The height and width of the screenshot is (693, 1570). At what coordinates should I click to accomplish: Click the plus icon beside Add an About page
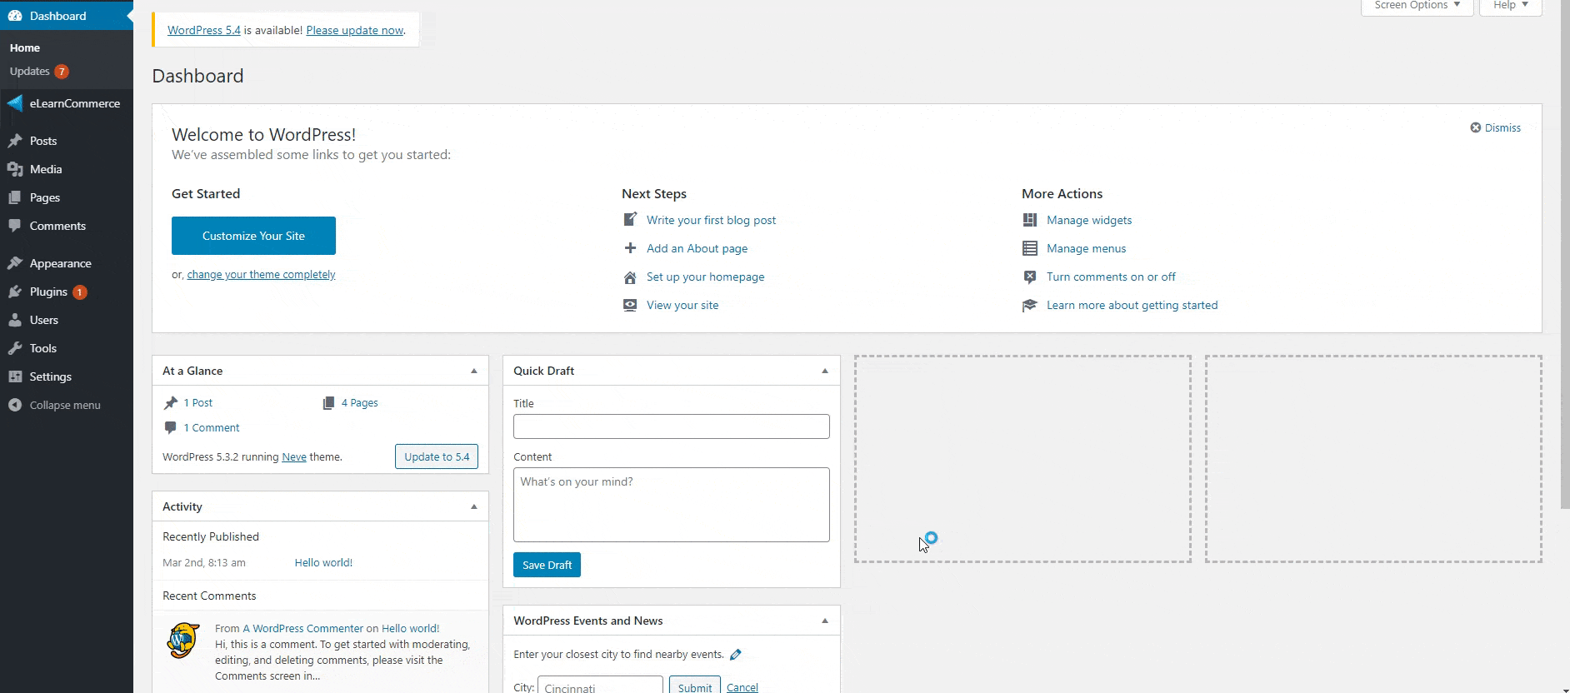pos(630,248)
